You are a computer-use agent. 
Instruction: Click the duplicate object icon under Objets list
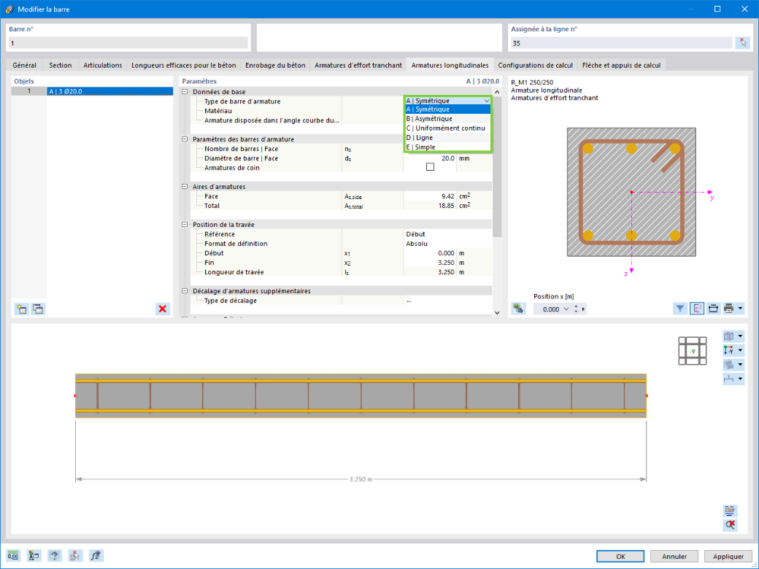click(38, 309)
